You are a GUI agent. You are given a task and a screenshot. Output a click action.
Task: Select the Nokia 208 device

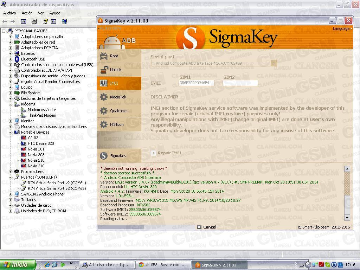pyautogui.click(x=36, y=155)
